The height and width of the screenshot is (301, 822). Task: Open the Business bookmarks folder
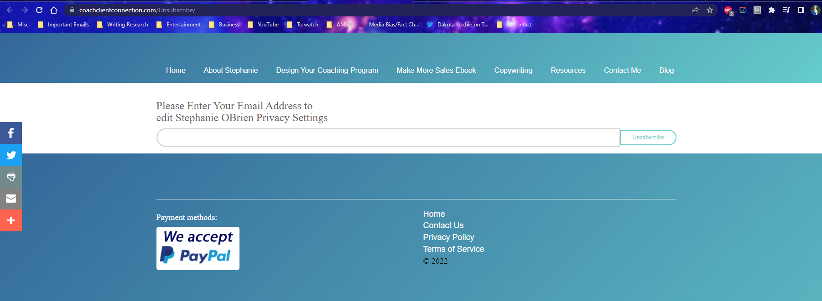click(x=224, y=25)
